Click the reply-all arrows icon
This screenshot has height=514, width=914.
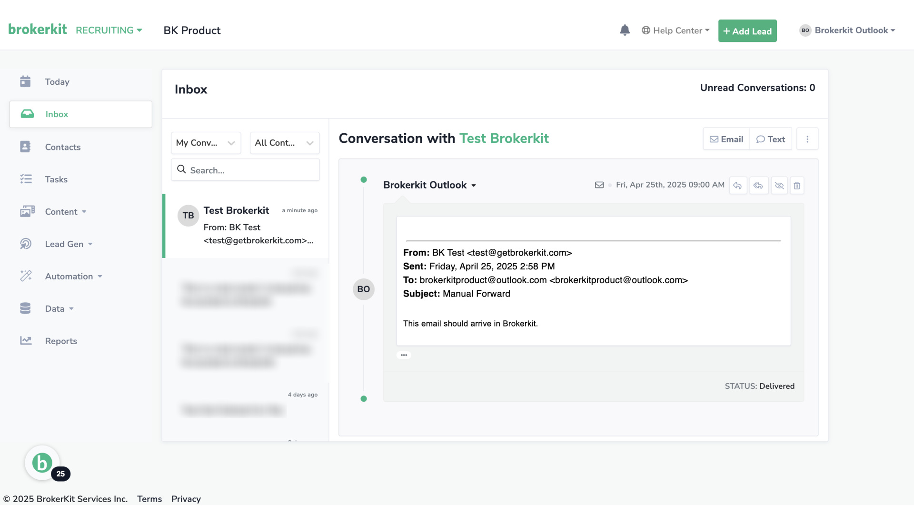pos(758,186)
